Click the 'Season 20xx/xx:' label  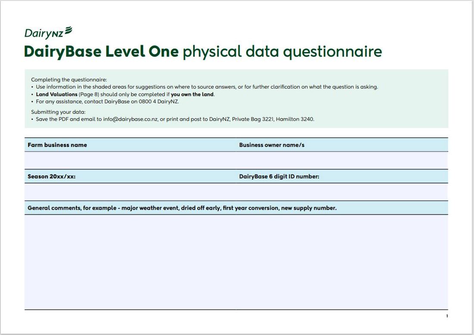point(51,176)
